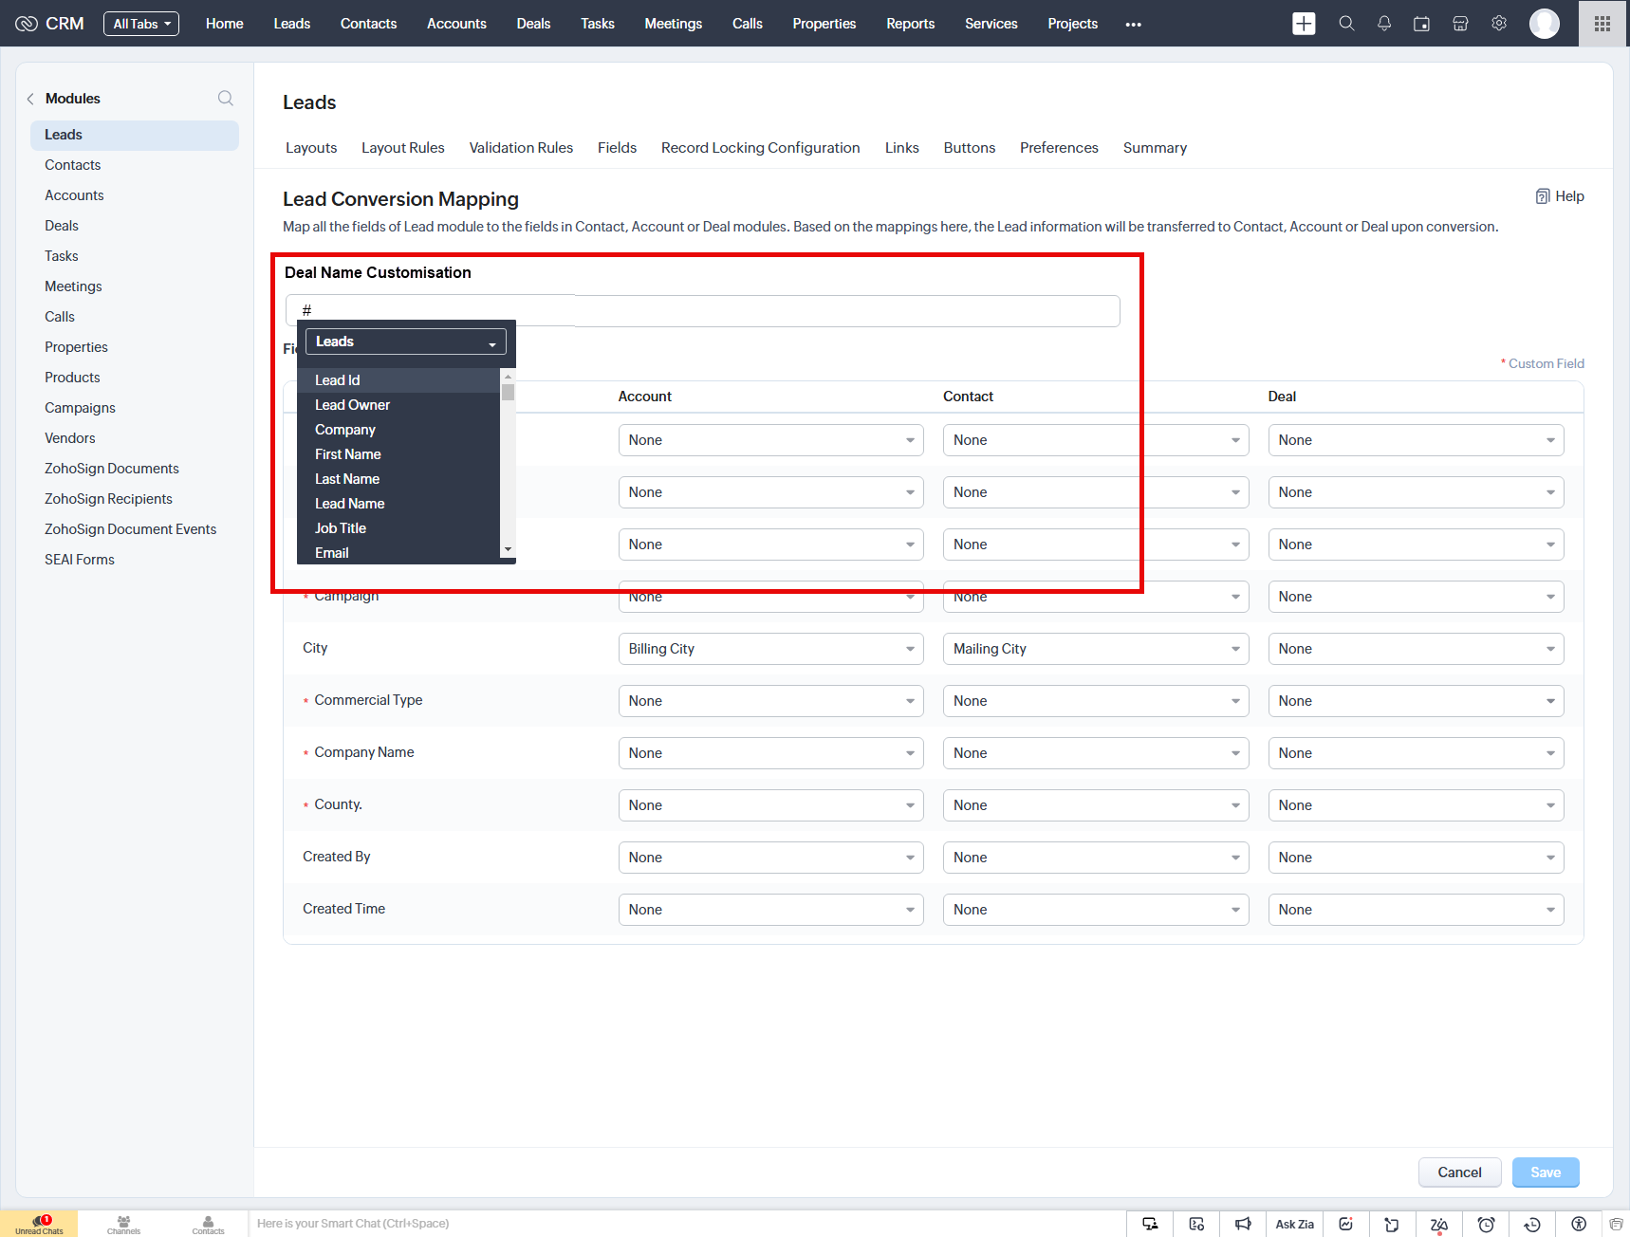Open SEAI Forms in sidebar
This screenshot has width=1630, height=1237.
(x=80, y=560)
